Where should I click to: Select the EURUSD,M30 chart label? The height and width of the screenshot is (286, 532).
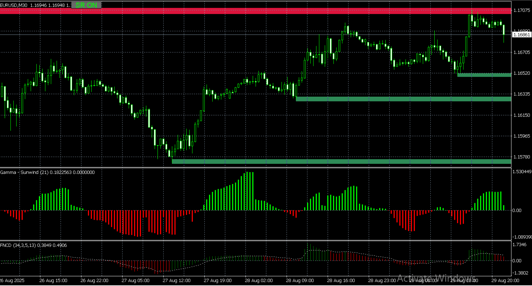(x=14, y=5)
